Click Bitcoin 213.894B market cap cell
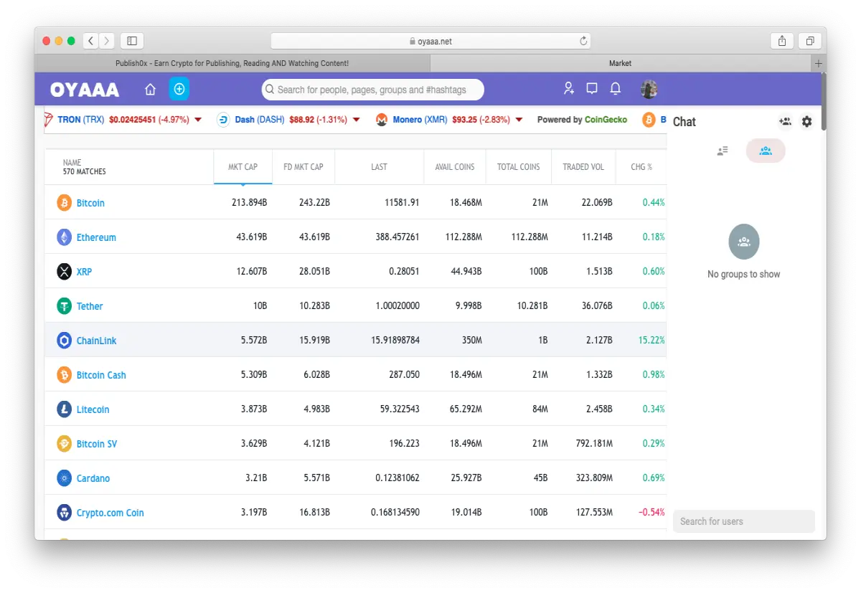 click(x=249, y=203)
